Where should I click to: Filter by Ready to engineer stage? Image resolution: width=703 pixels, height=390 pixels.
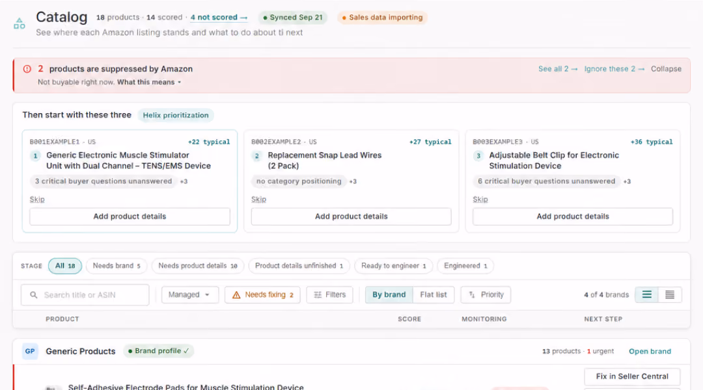pos(394,266)
